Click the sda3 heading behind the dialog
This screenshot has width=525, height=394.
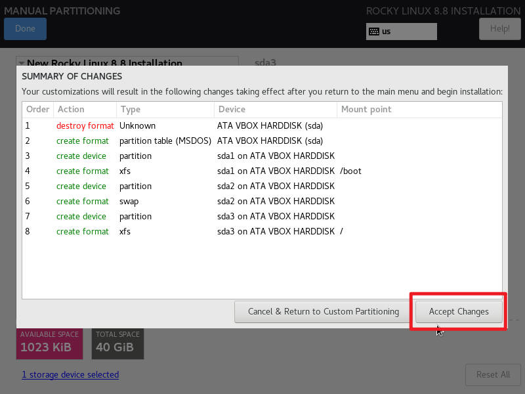tap(265, 62)
